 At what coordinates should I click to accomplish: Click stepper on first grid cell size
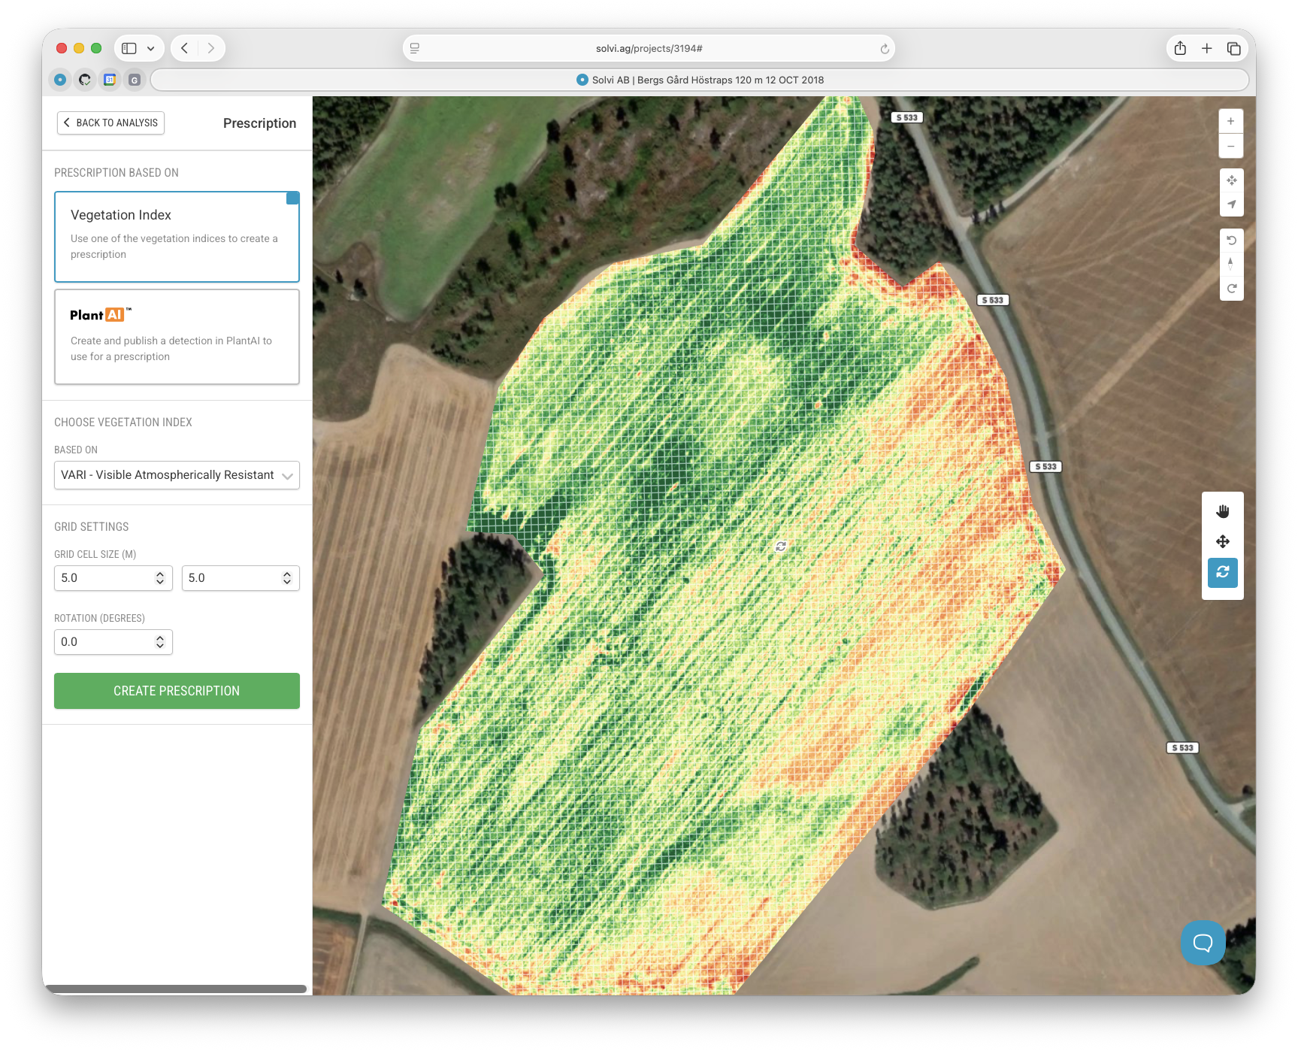point(159,578)
